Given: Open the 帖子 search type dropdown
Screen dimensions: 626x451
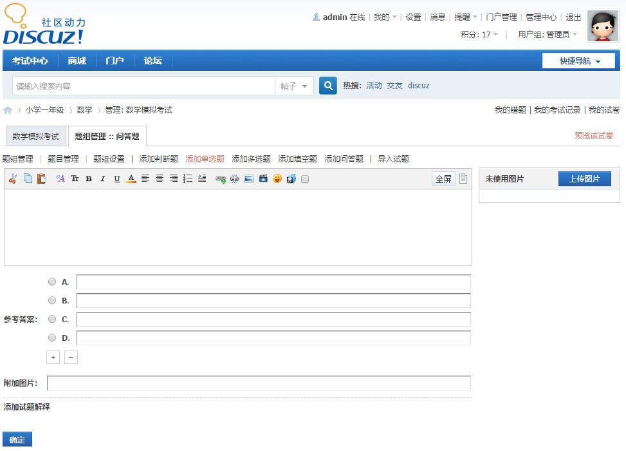Looking at the screenshot, I should coord(295,86).
